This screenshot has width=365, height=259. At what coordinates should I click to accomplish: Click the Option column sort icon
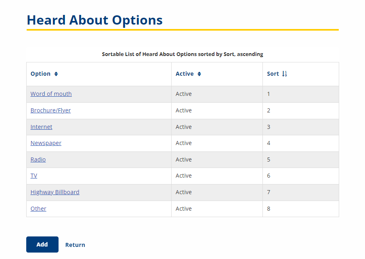point(56,74)
